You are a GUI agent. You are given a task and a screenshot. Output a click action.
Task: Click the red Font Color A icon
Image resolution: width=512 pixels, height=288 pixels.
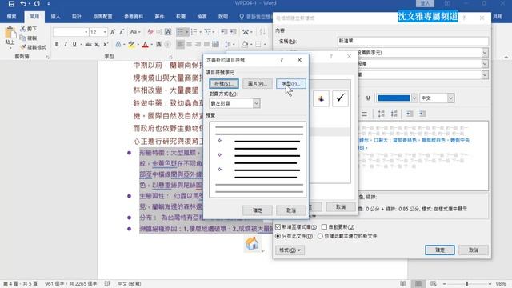(146, 45)
